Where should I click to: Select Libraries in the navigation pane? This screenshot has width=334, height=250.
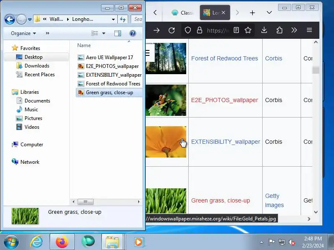pyautogui.click(x=30, y=92)
